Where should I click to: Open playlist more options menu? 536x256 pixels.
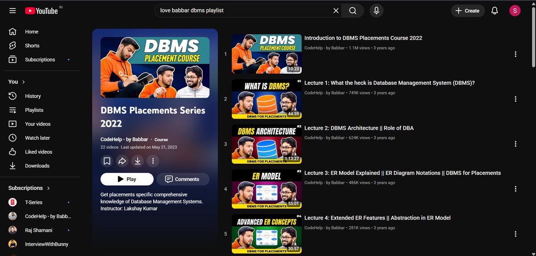(153, 161)
